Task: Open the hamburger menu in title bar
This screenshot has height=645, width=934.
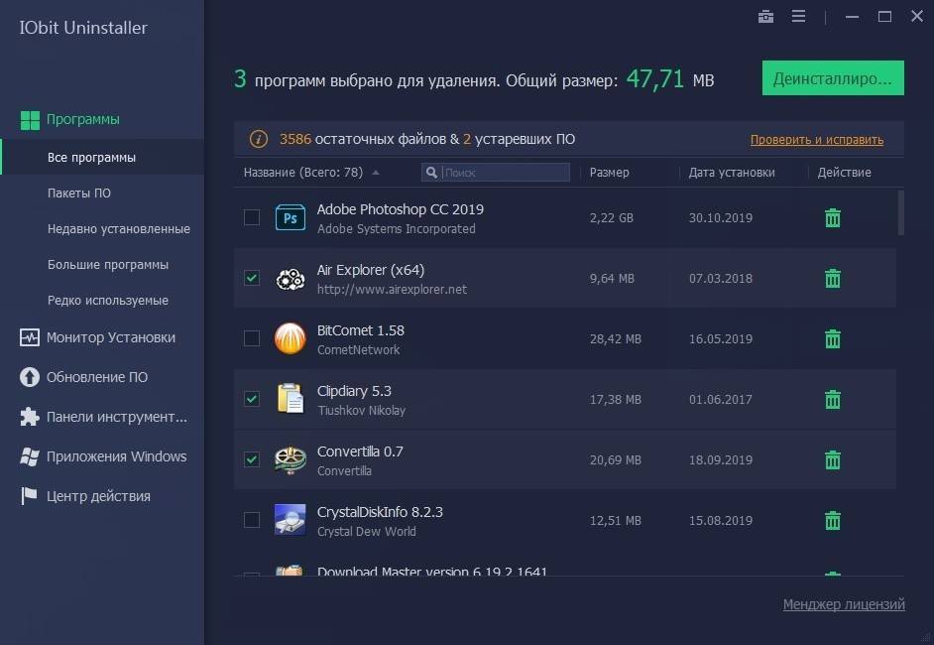Action: tap(799, 17)
